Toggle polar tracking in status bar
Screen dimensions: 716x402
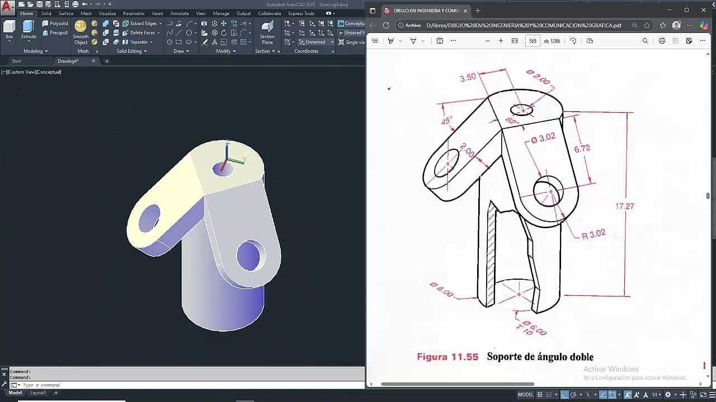point(573,395)
